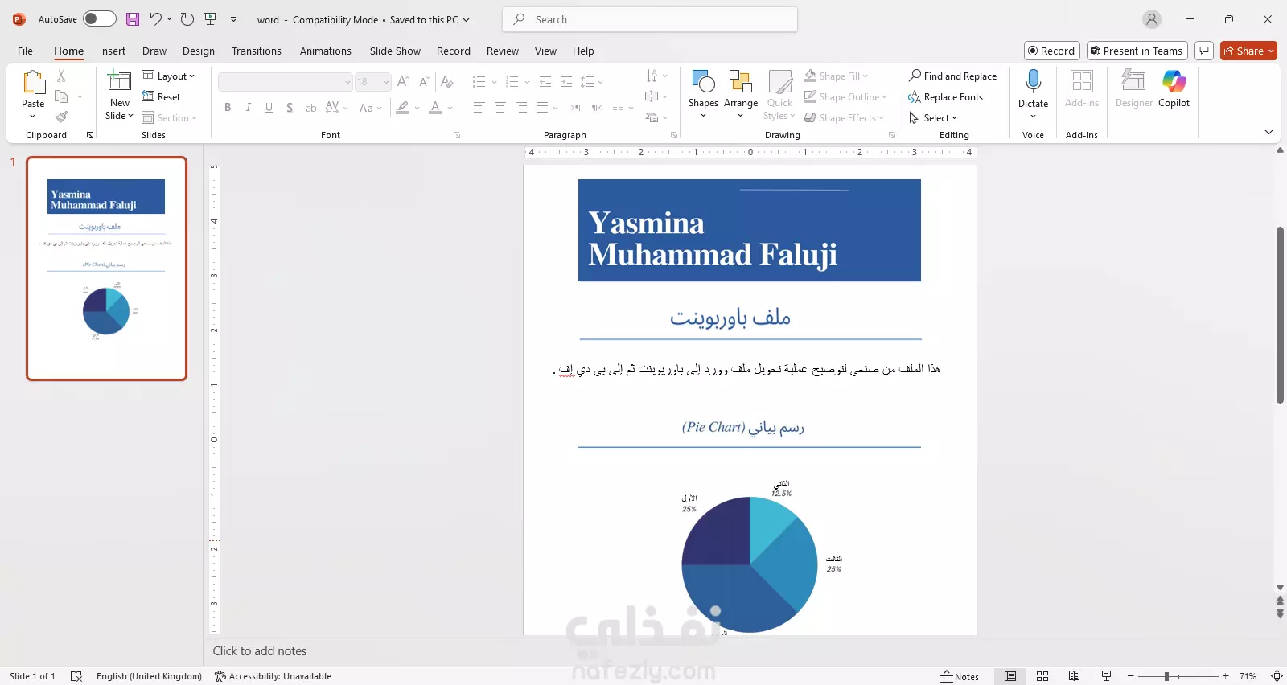Click the Dictate microphone icon
This screenshot has height=685, width=1287.
(x=1033, y=81)
